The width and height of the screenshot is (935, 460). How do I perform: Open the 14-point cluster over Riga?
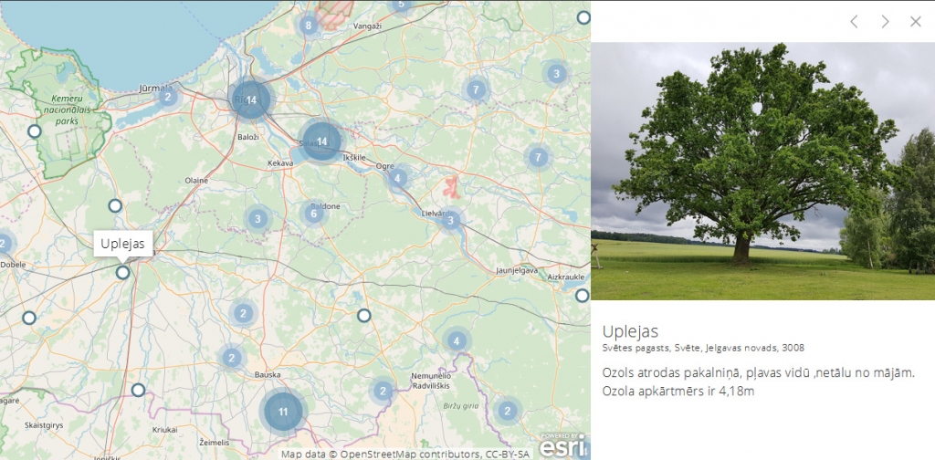(250, 99)
